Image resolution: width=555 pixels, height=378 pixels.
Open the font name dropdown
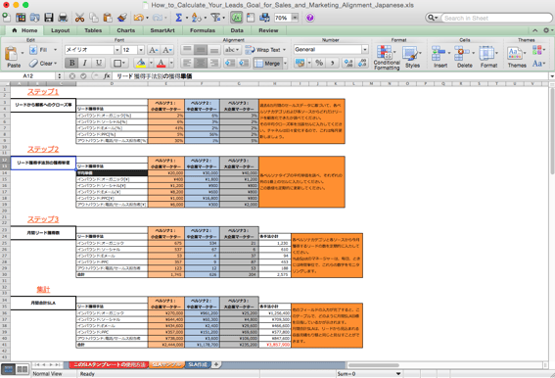(x=116, y=50)
